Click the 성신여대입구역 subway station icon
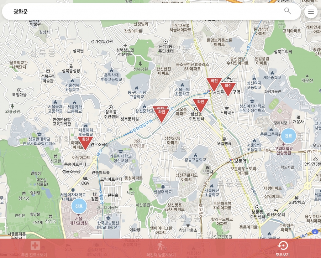Screen dimensions: 321x258 210,91
